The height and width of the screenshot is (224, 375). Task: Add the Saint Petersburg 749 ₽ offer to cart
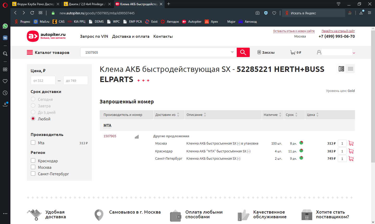click(351, 159)
